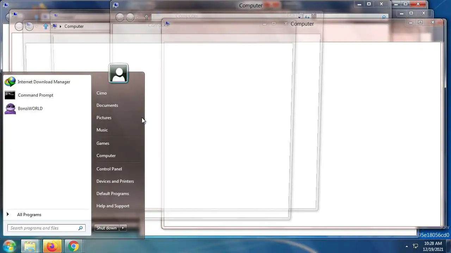Open Computer from Start menu

[106, 156]
